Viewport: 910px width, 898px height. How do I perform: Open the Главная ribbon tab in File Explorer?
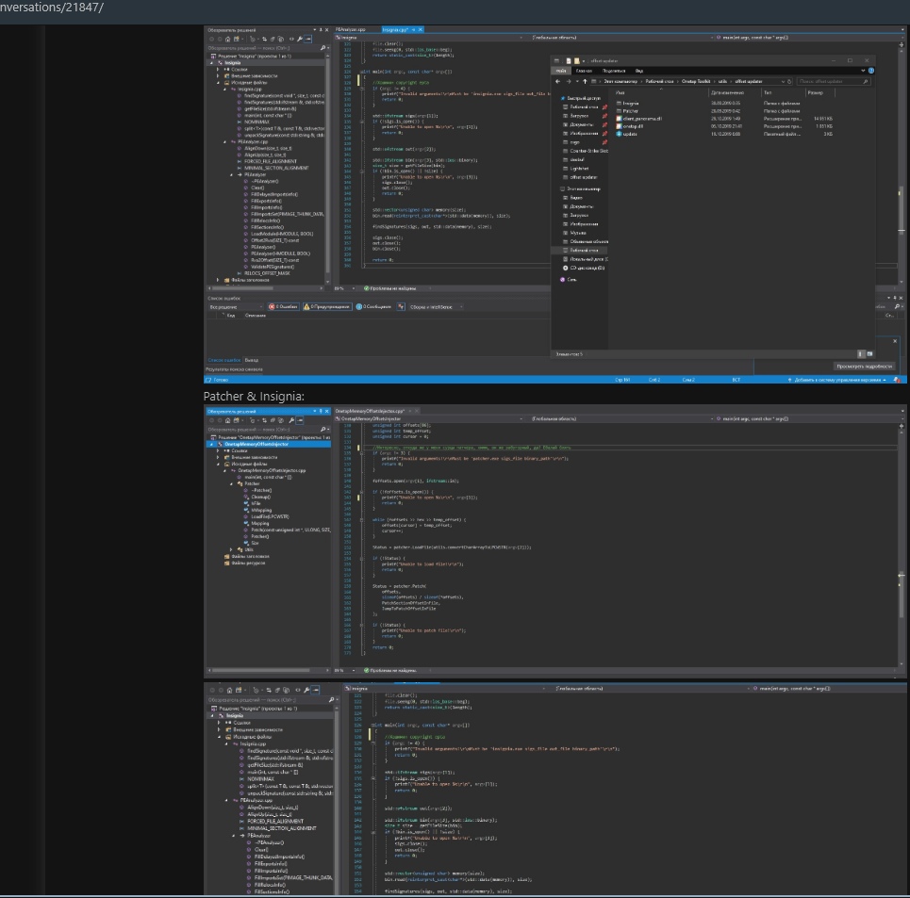pyautogui.click(x=584, y=71)
